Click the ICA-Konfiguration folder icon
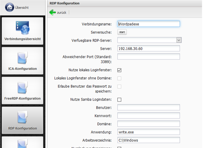Viewport: 203px width, 148px height. (x=22, y=58)
